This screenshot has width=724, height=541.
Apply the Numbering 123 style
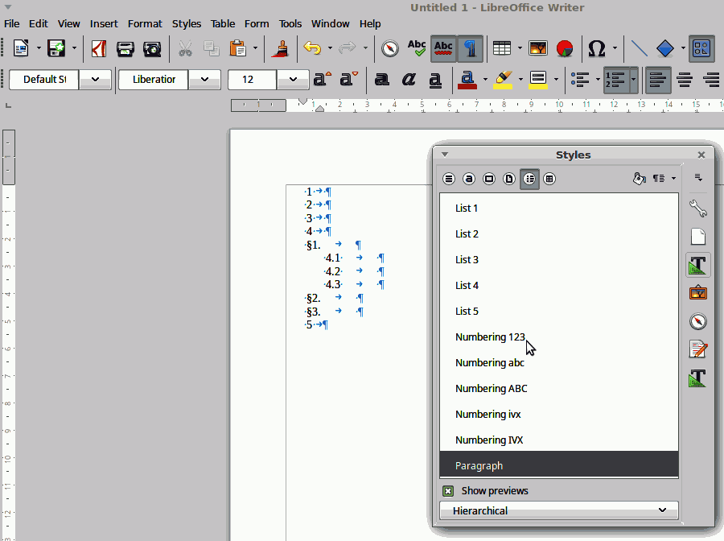pos(490,337)
